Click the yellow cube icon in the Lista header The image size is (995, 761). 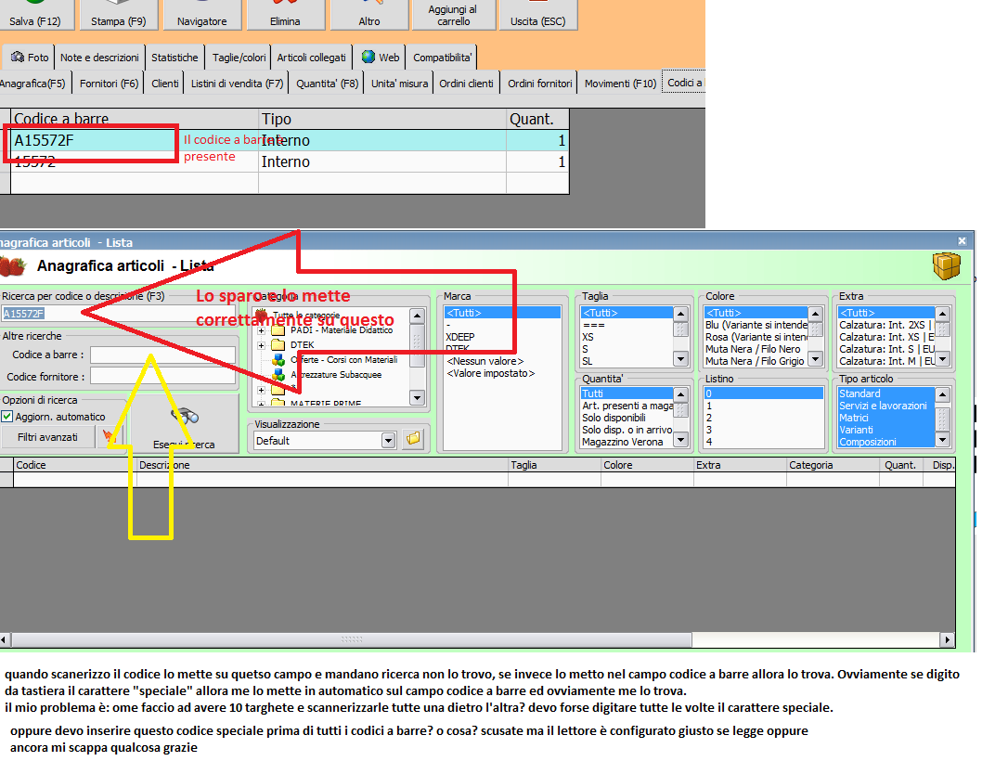click(946, 266)
